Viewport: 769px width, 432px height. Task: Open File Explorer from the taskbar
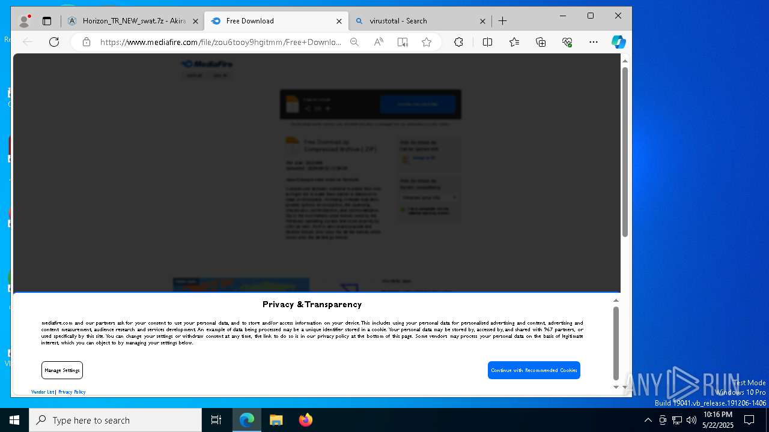tap(276, 420)
